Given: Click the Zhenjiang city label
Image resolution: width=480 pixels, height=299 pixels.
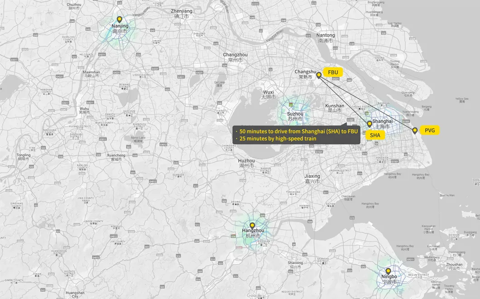Looking at the screenshot, I should tap(181, 13).
